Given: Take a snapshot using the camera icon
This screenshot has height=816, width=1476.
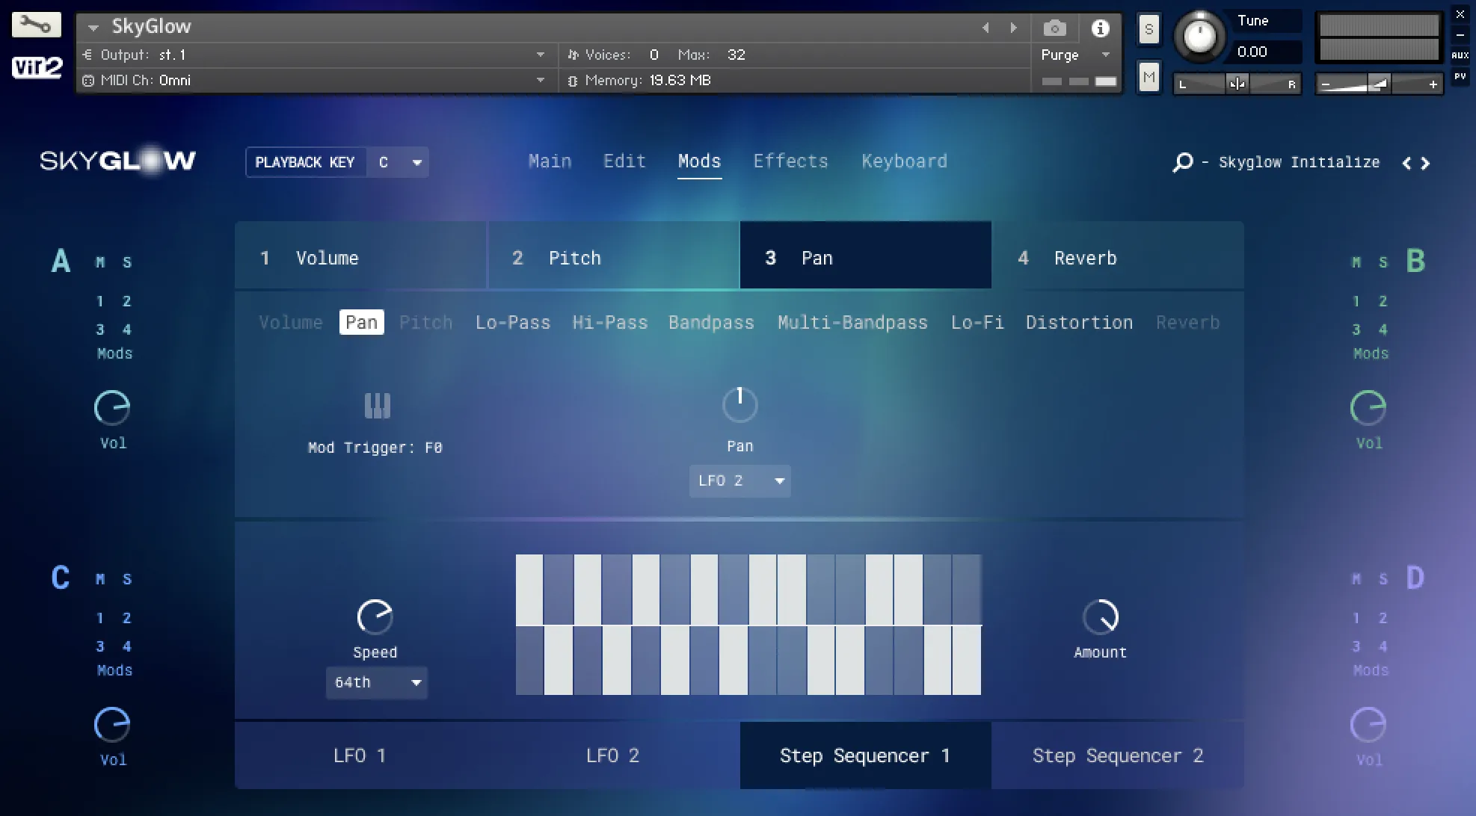Looking at the screenshot, I should point(1054,28).
